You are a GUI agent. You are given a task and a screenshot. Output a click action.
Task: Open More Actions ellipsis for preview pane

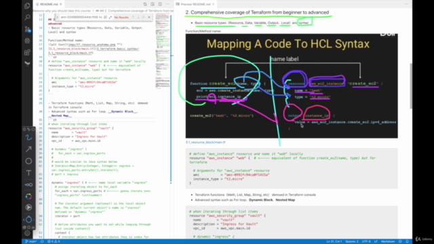[406, 4]
